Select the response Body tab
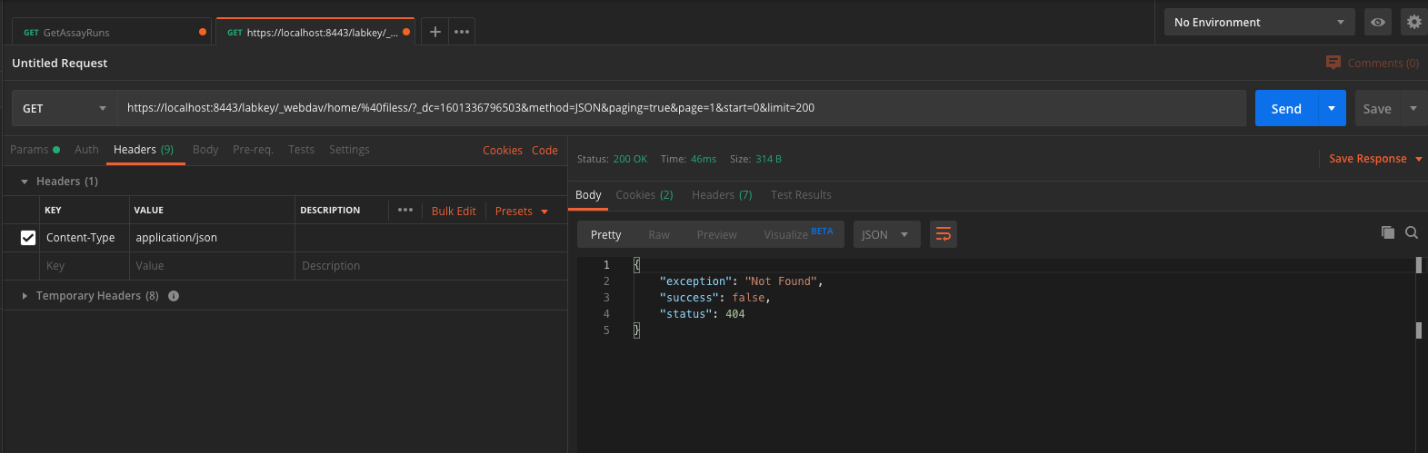 coord(588,195)
